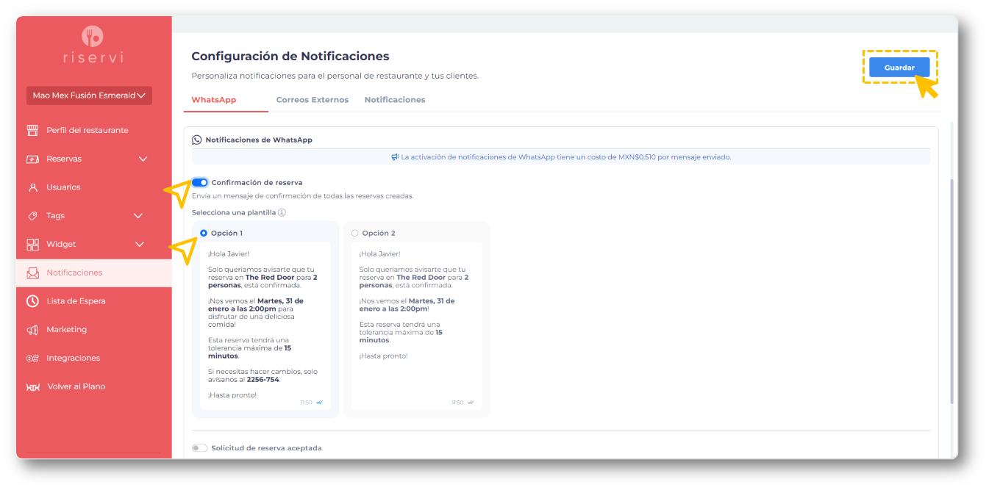
Task: Click the Marketing megaphone icon
Action: [x=32, y=330]
